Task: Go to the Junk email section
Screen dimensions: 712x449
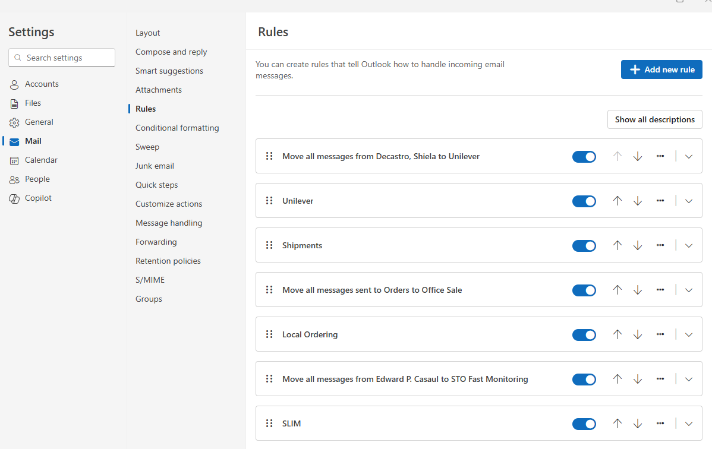Action: coord(155,166)
